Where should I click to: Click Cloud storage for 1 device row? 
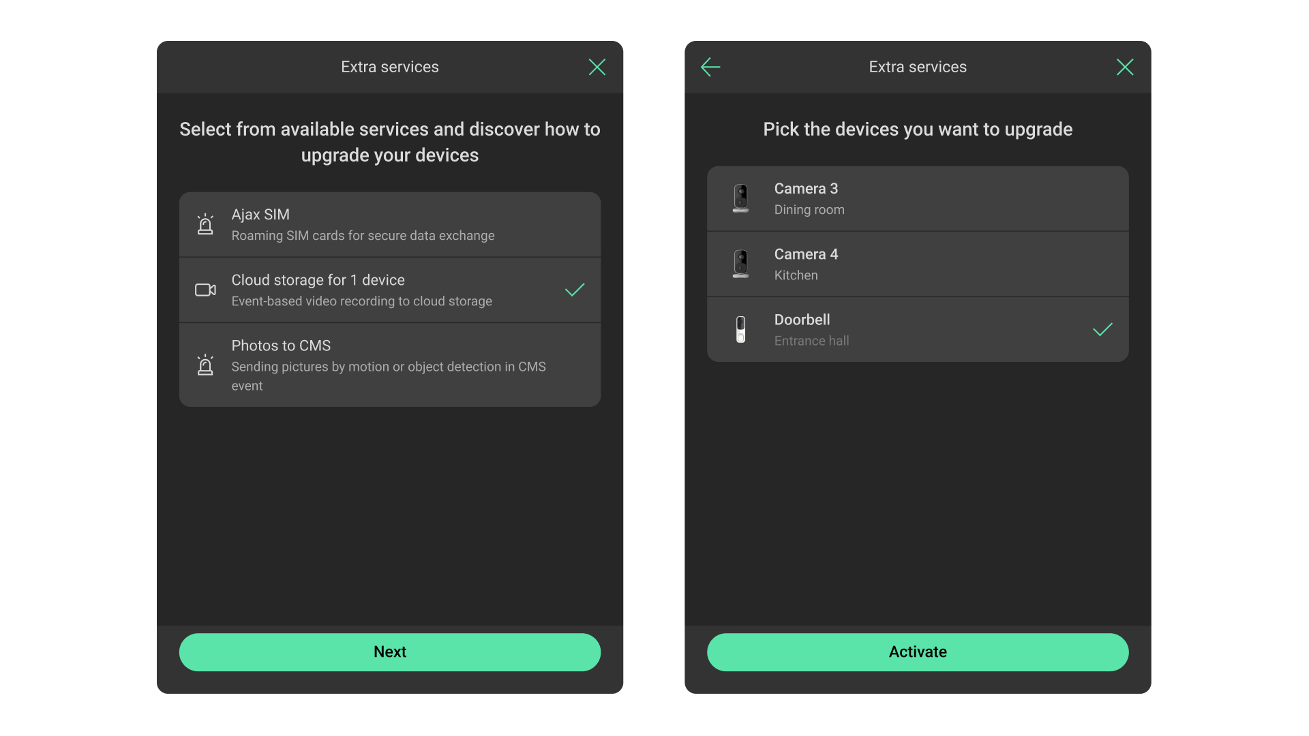tap(390, 290)
